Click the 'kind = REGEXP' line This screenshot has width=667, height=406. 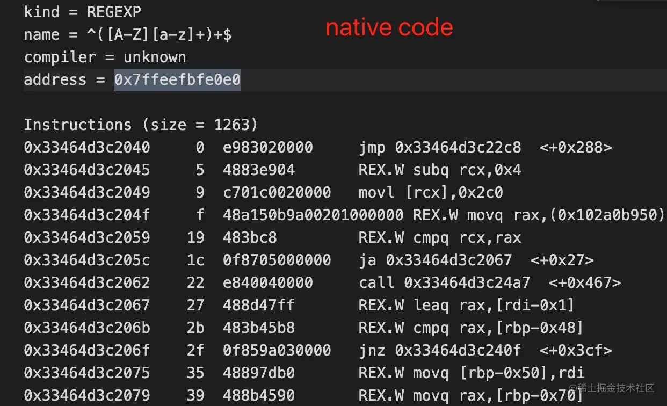pos(83,12)
